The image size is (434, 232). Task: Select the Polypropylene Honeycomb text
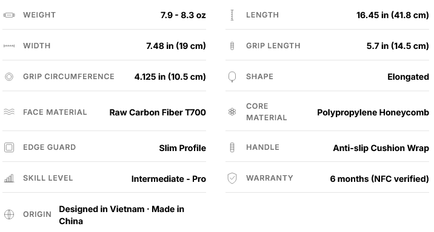click(373, 112)
